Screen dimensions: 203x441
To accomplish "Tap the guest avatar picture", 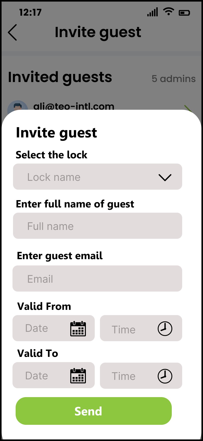I will point(17,106).
